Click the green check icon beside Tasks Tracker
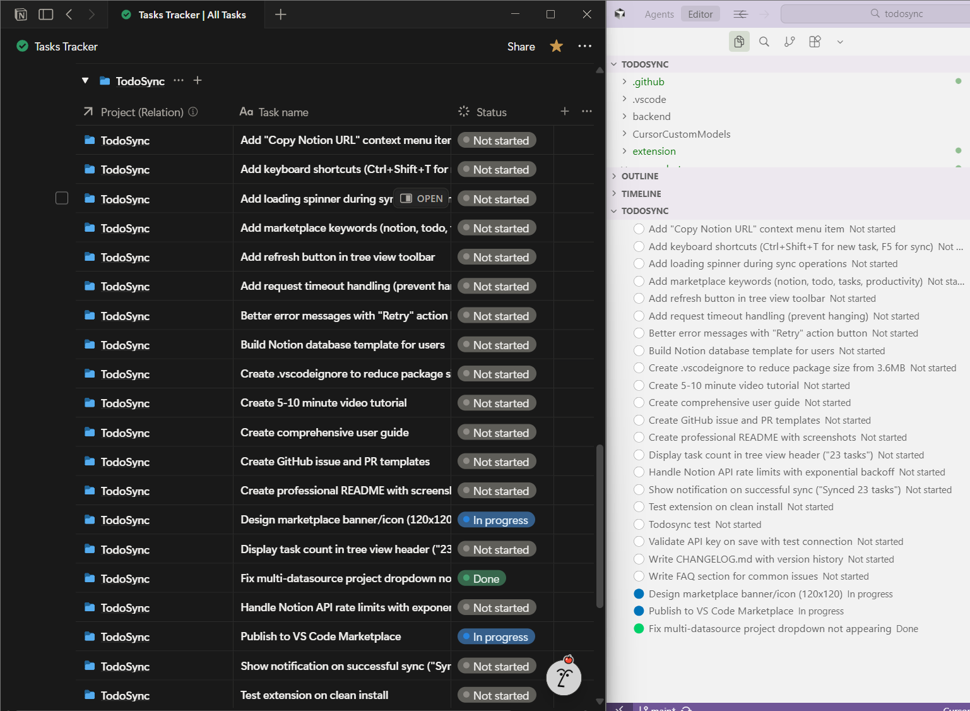Image resolution: width=970 pixels, height=711 pixels. click(22, 46)
